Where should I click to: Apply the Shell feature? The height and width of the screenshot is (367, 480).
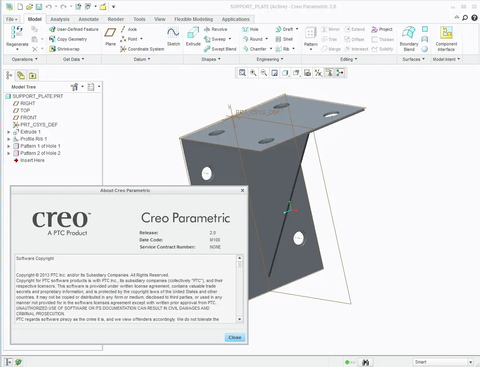284,39
